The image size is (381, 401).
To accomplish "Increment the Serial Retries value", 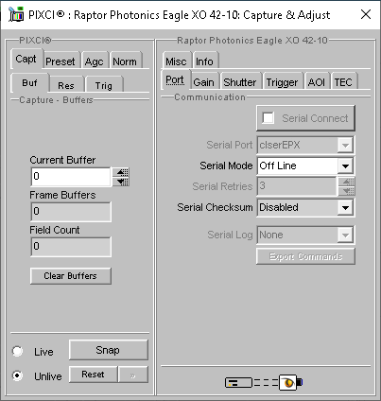I will (x=347, y=182).
